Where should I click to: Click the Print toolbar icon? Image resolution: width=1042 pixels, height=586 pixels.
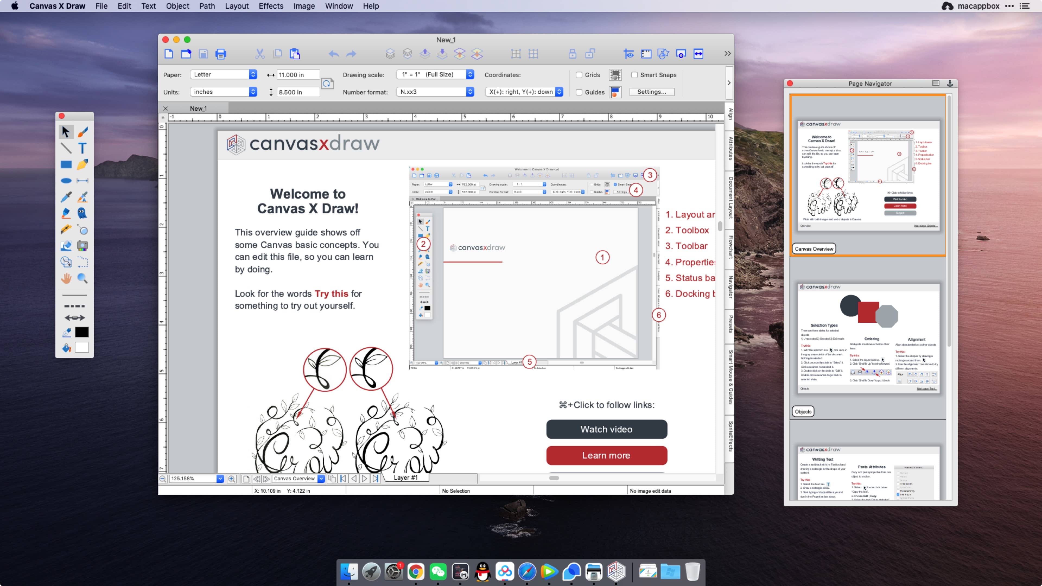[x=220, y=54]
